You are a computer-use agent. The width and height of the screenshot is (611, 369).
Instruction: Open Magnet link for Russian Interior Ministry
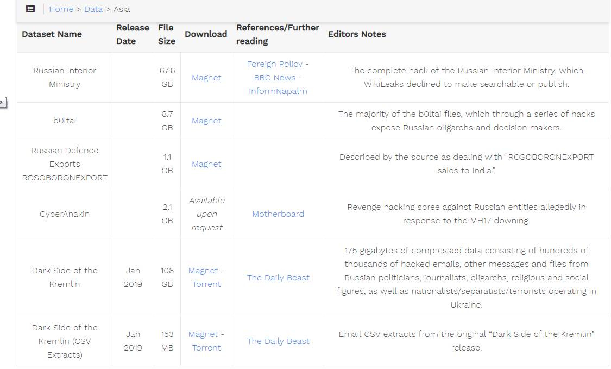coord(206,78)
